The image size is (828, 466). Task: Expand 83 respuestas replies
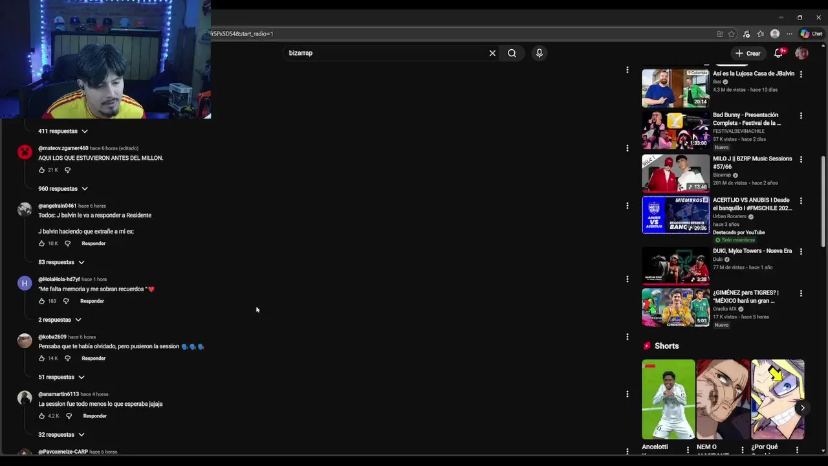61,262
